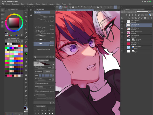The height and width of the screenshot is (115, 153).
Task: Open the Clip Studio logo menu
Action: (3, 4)
